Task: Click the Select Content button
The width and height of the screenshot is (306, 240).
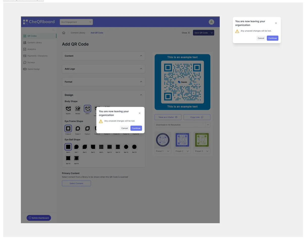Action: [x=76, y=183]
